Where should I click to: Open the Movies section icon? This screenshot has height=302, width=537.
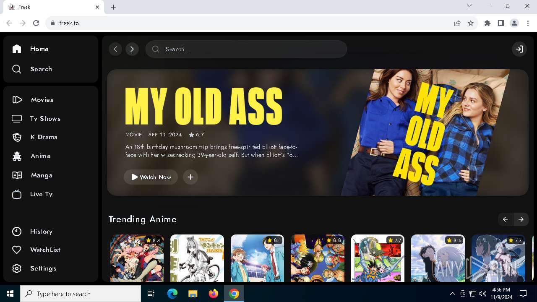tap(17, 100)
